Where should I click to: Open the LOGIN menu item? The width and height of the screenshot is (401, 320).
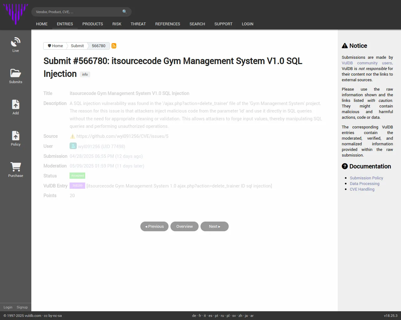click(x=247, y=24)
